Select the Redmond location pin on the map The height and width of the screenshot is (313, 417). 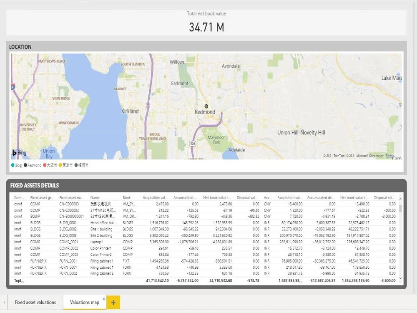[206, 106]
